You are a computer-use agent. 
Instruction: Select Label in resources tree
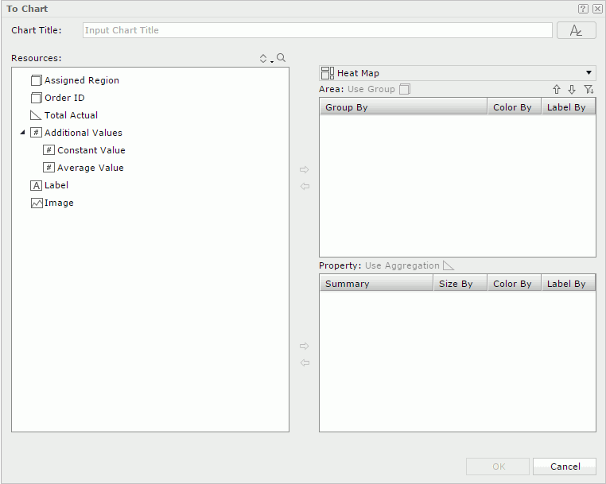(x=56, y=185)
